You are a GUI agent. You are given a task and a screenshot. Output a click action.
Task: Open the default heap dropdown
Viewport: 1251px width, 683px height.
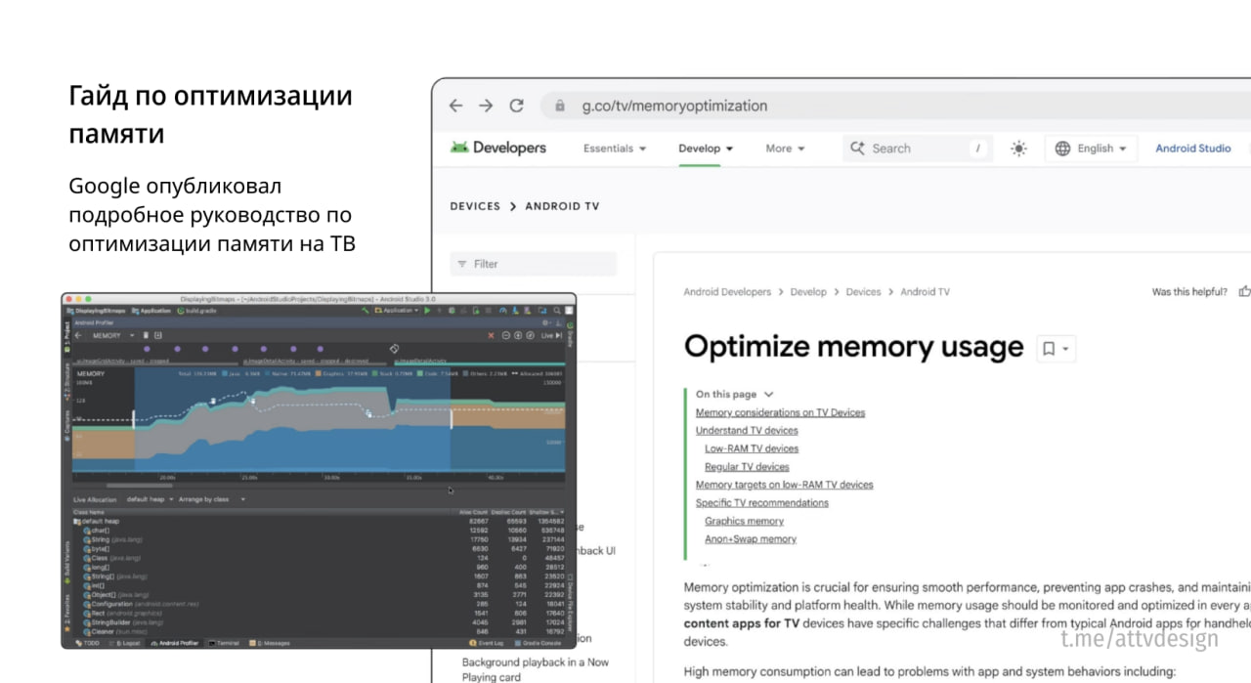[150, 499]
